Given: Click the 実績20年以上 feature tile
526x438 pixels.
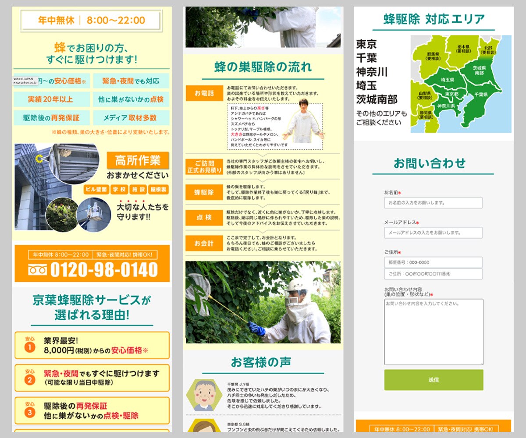Looking at the screenshot, I should [52, 99].
